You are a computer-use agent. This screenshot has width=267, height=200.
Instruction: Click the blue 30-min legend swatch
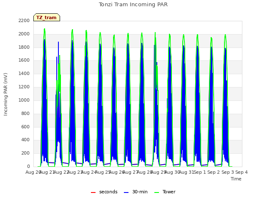(126, 192)
